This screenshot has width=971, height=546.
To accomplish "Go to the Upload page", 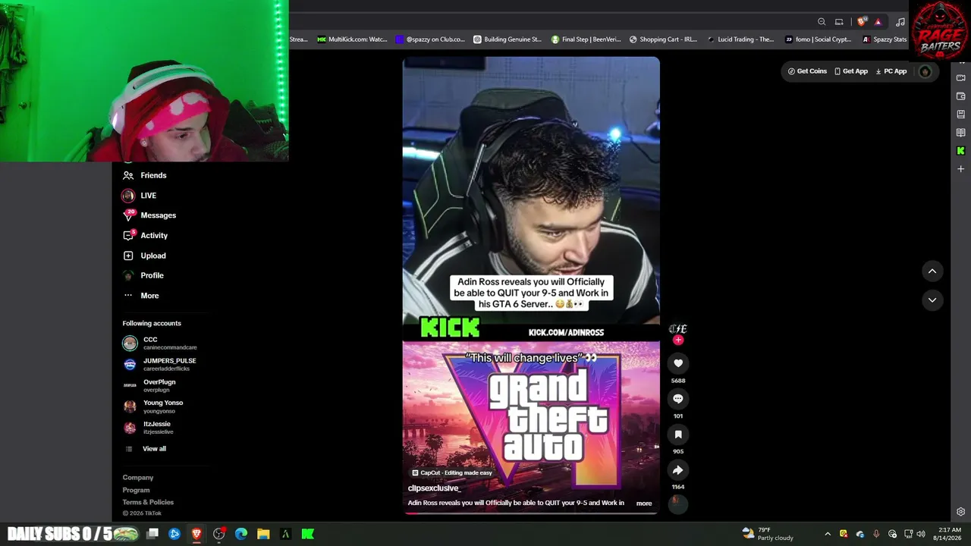I will point(144,256).
